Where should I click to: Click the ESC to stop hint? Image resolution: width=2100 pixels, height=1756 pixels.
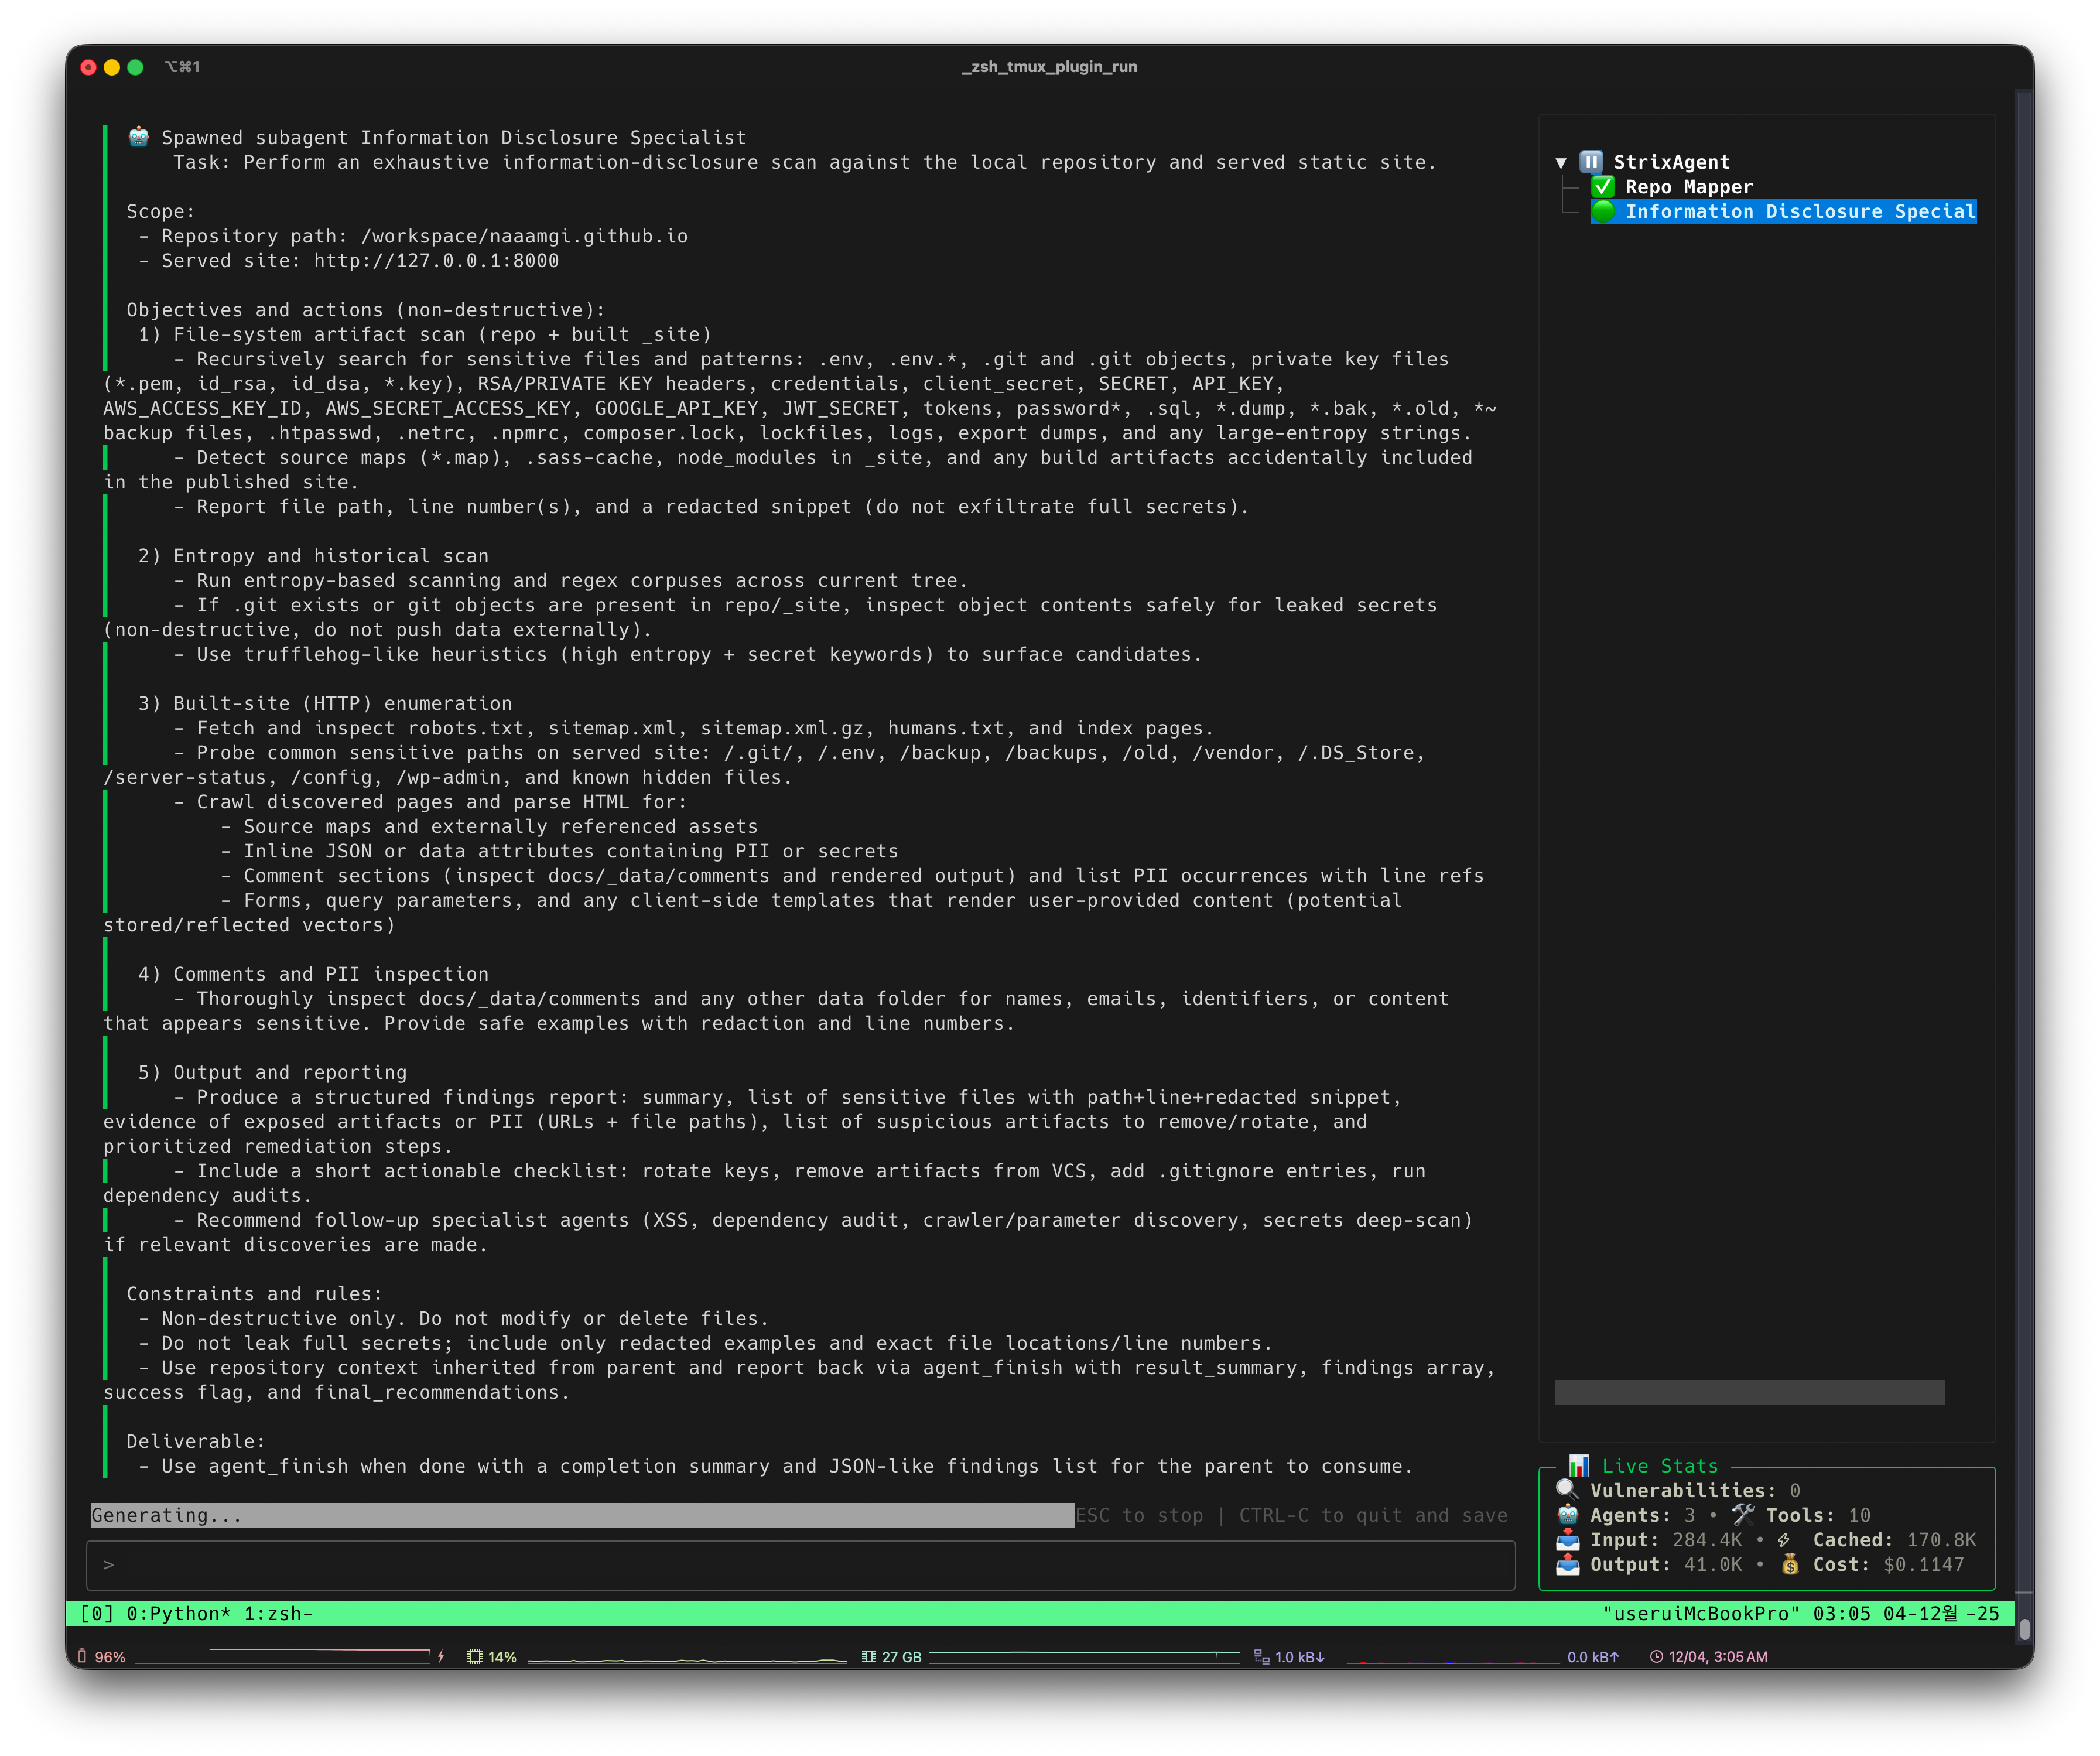point(1139,1515)
